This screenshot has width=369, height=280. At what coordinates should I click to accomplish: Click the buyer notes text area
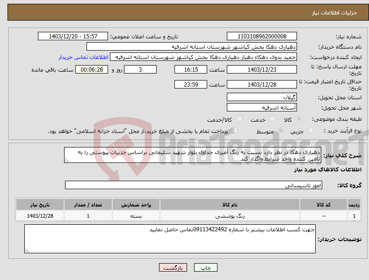(170, 239)
